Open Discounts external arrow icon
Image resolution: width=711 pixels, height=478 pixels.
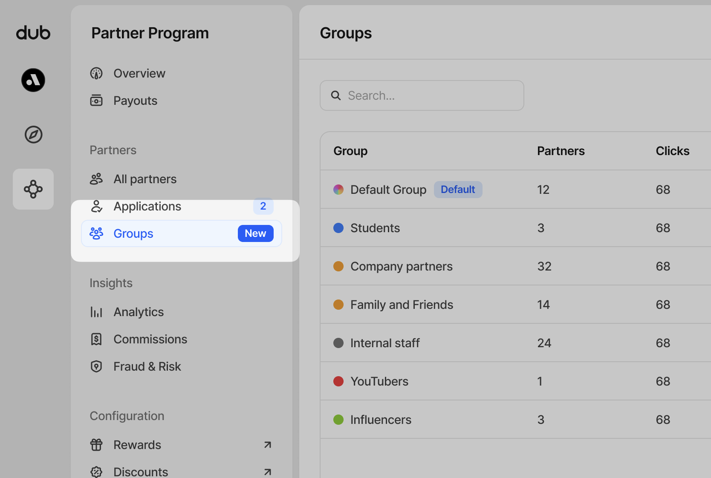pos(268,472)
